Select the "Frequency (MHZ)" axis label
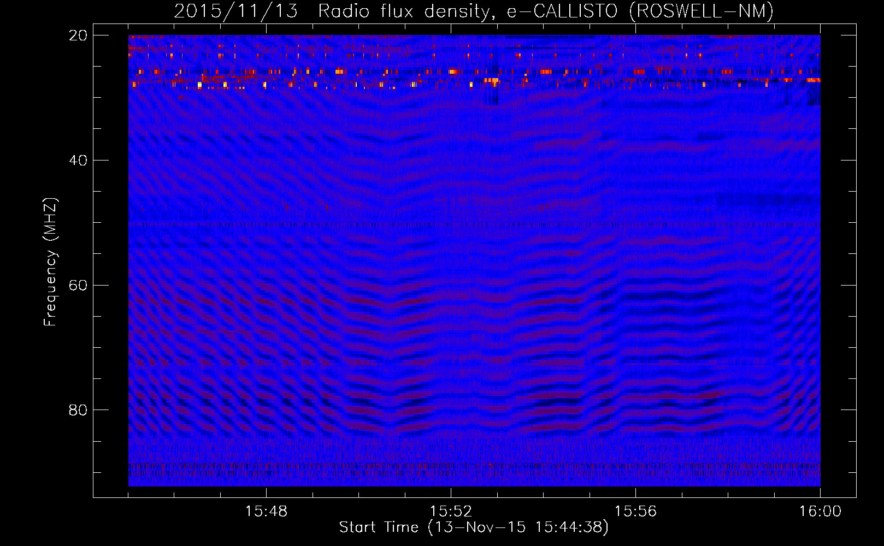 pos(50,262)
